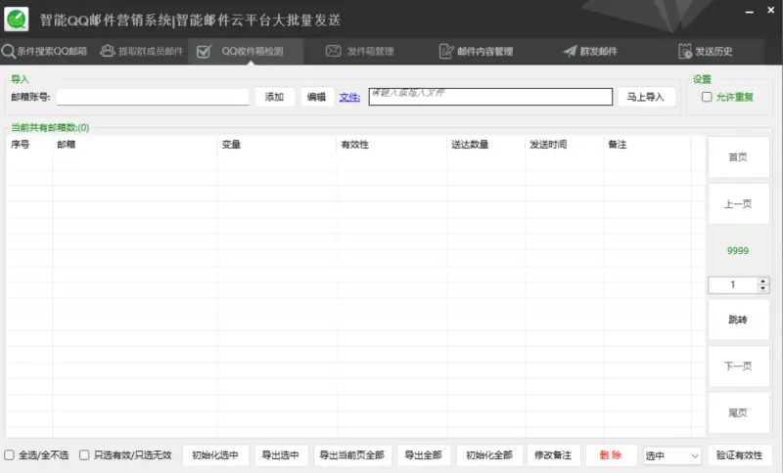This screenshot has height=473, width=783.
Task: Increase the page number with up arrow
Action: pyautogui.click(x=763, y=281)
